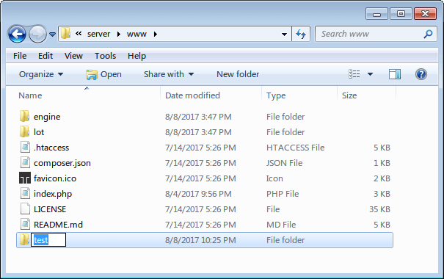Click the LICENSE blank file icon
444x279 pixels.
pos(25,209)
